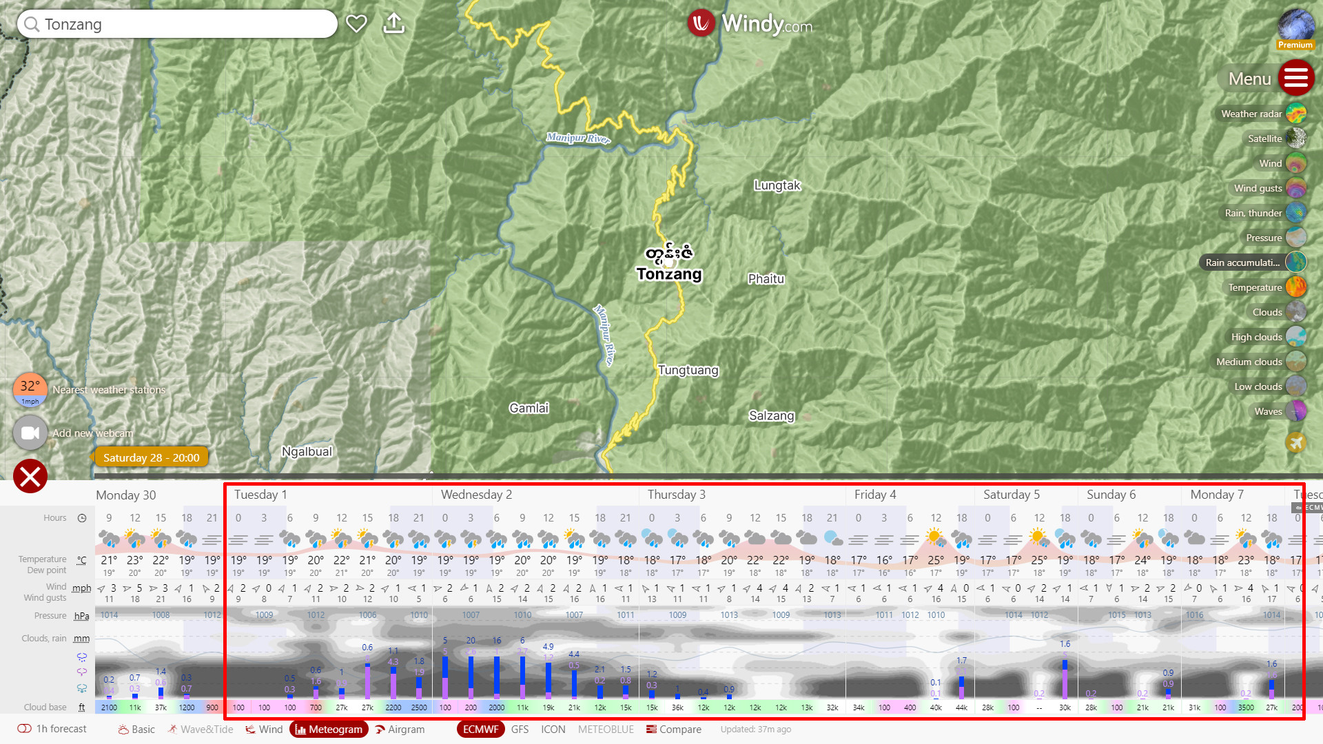Select the Wind gusts layer icon

(1296, 188)
